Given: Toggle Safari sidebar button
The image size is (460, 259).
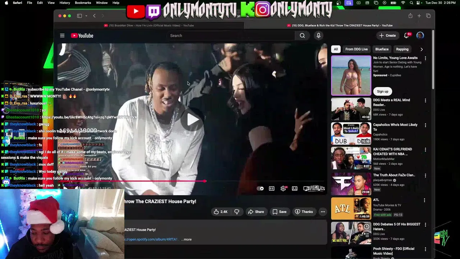Looking at the screenshot, I should [79, 16].
